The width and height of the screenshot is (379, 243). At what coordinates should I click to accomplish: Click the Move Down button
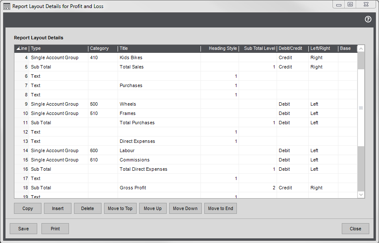185,208
